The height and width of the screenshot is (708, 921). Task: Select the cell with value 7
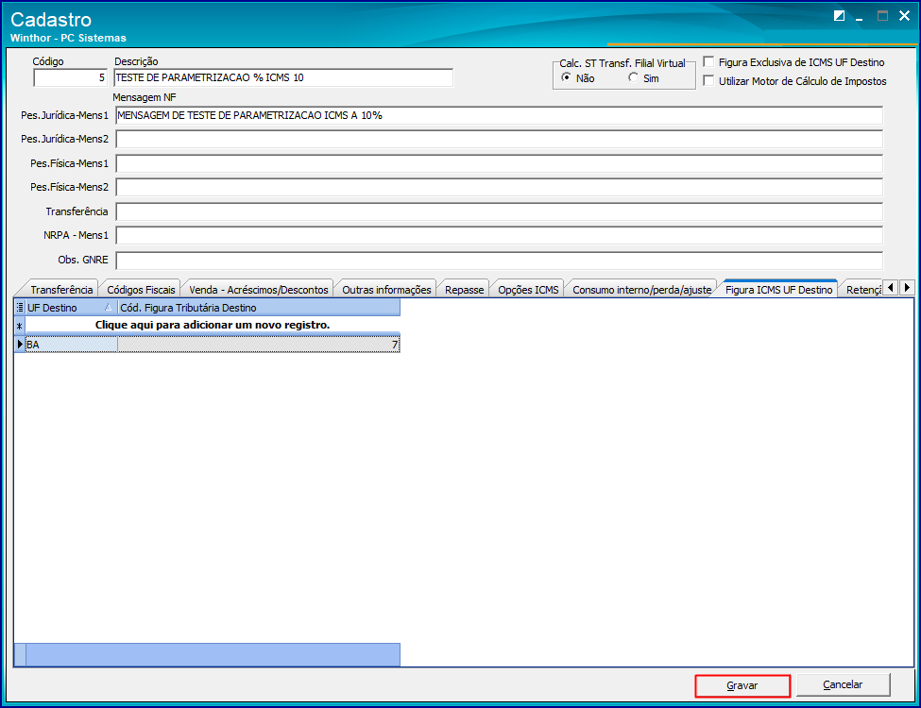click(x=259, y=345)
